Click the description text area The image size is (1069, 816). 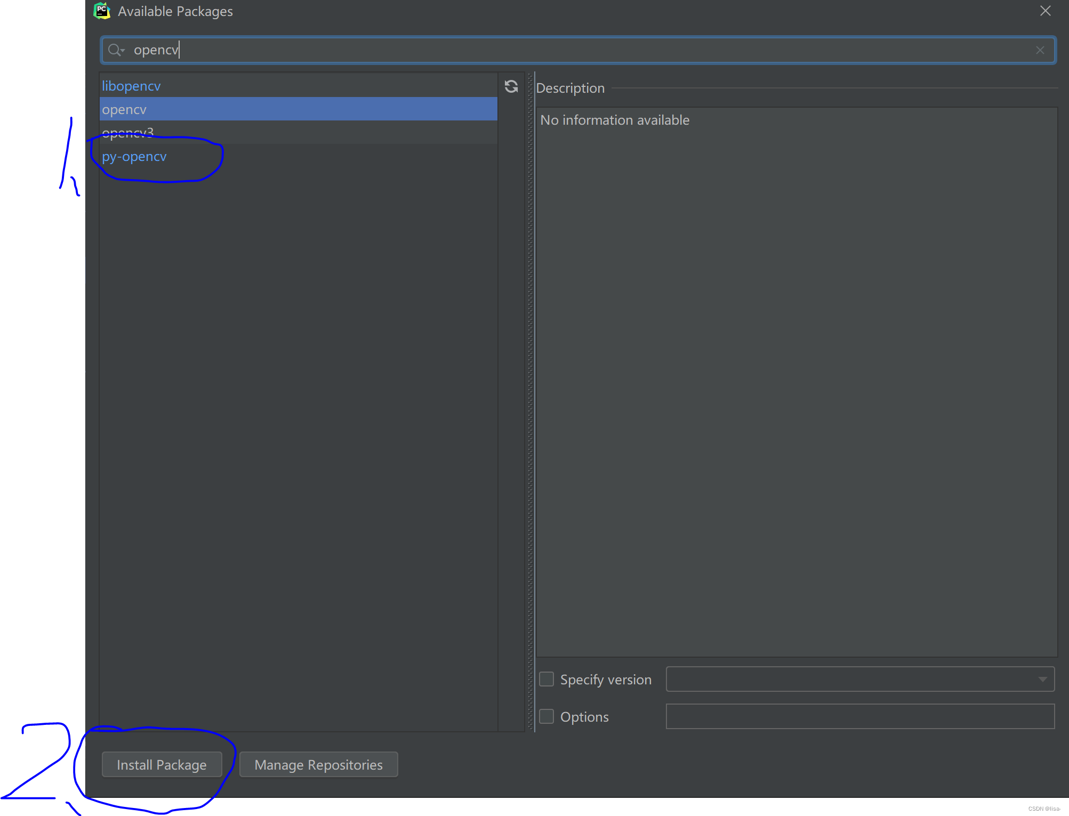pyautogui.click(x=796, y=373)
